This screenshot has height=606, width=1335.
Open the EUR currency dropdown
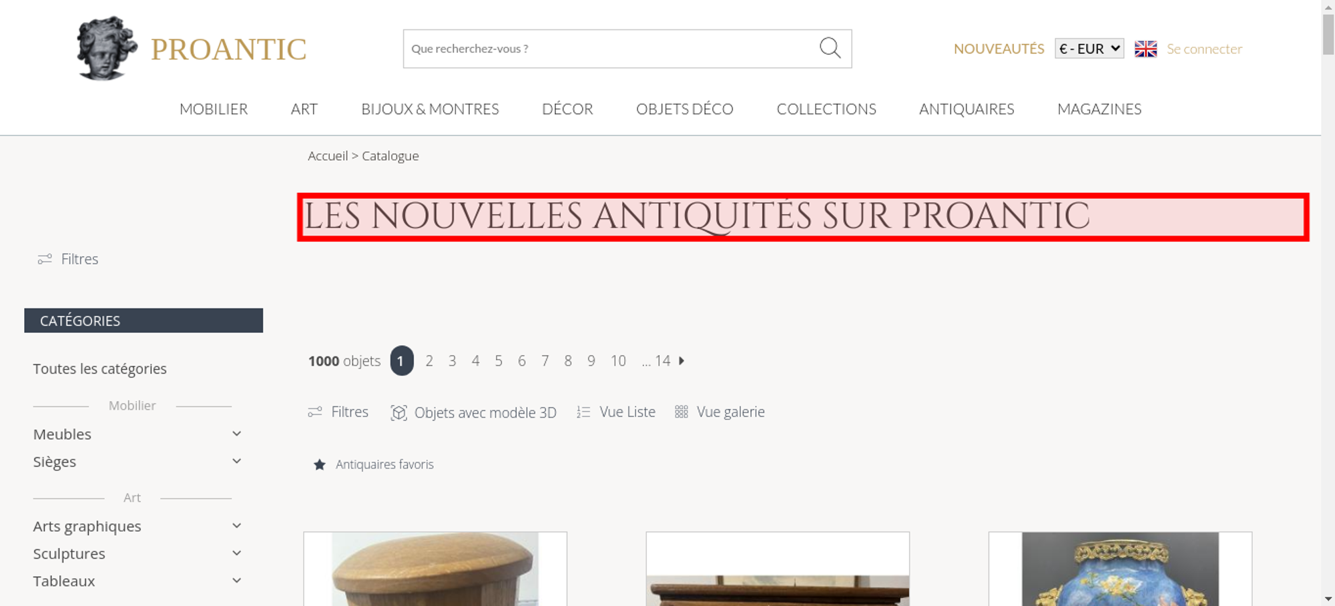[1089, 49]
